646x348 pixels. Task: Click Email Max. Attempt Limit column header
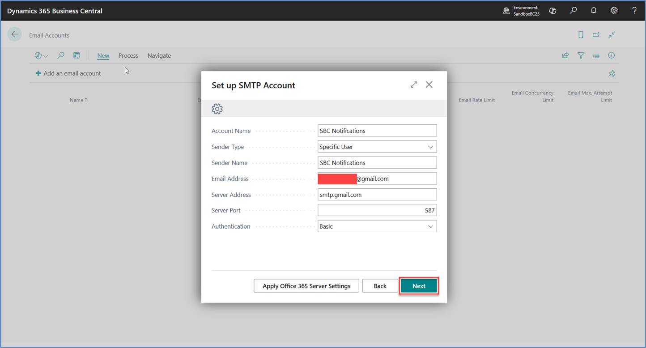590,97
